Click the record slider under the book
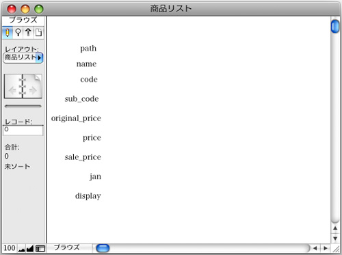 click(x=23, y=106)
